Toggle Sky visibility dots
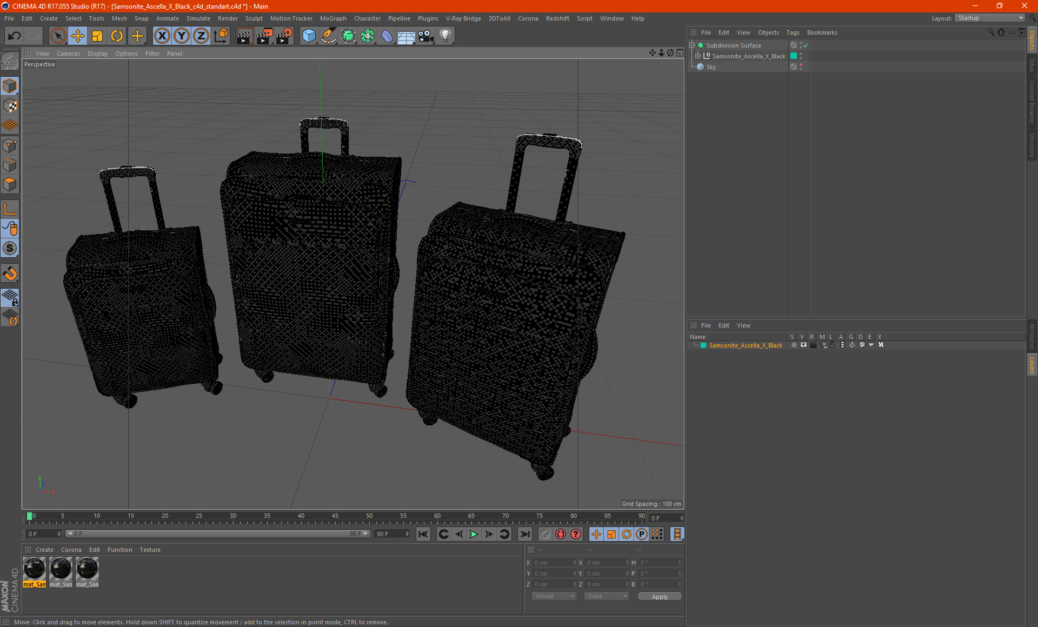 [x=801, y=67]
